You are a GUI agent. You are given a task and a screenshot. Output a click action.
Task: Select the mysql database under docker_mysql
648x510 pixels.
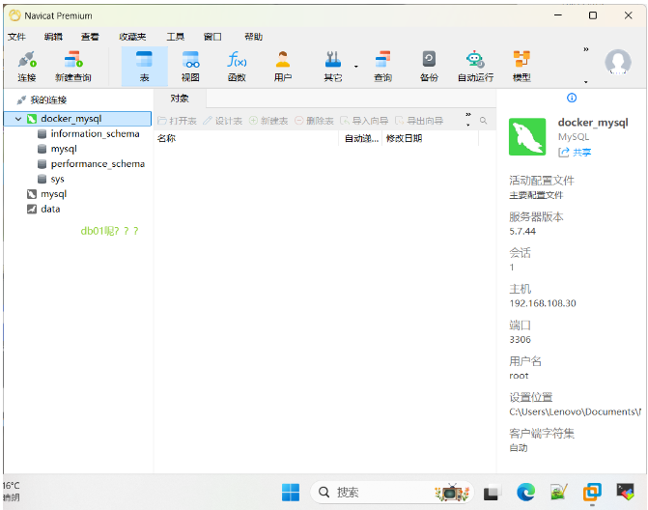pos(64,149)
